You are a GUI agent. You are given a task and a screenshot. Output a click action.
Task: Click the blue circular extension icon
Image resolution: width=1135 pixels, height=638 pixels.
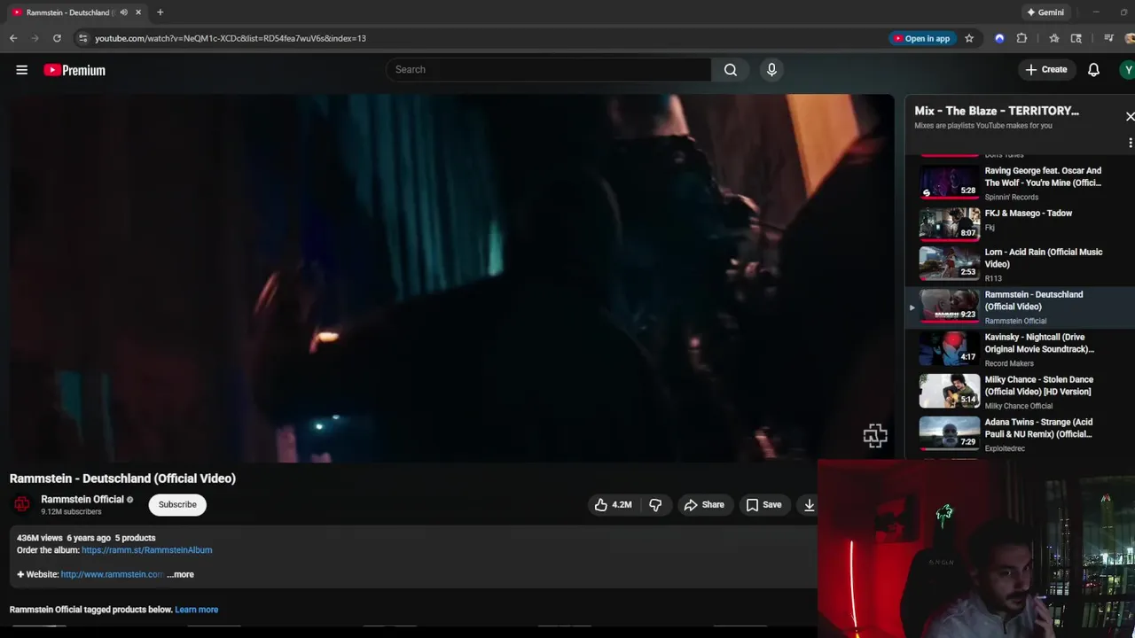pyautogui.click(x=999, y=38)
